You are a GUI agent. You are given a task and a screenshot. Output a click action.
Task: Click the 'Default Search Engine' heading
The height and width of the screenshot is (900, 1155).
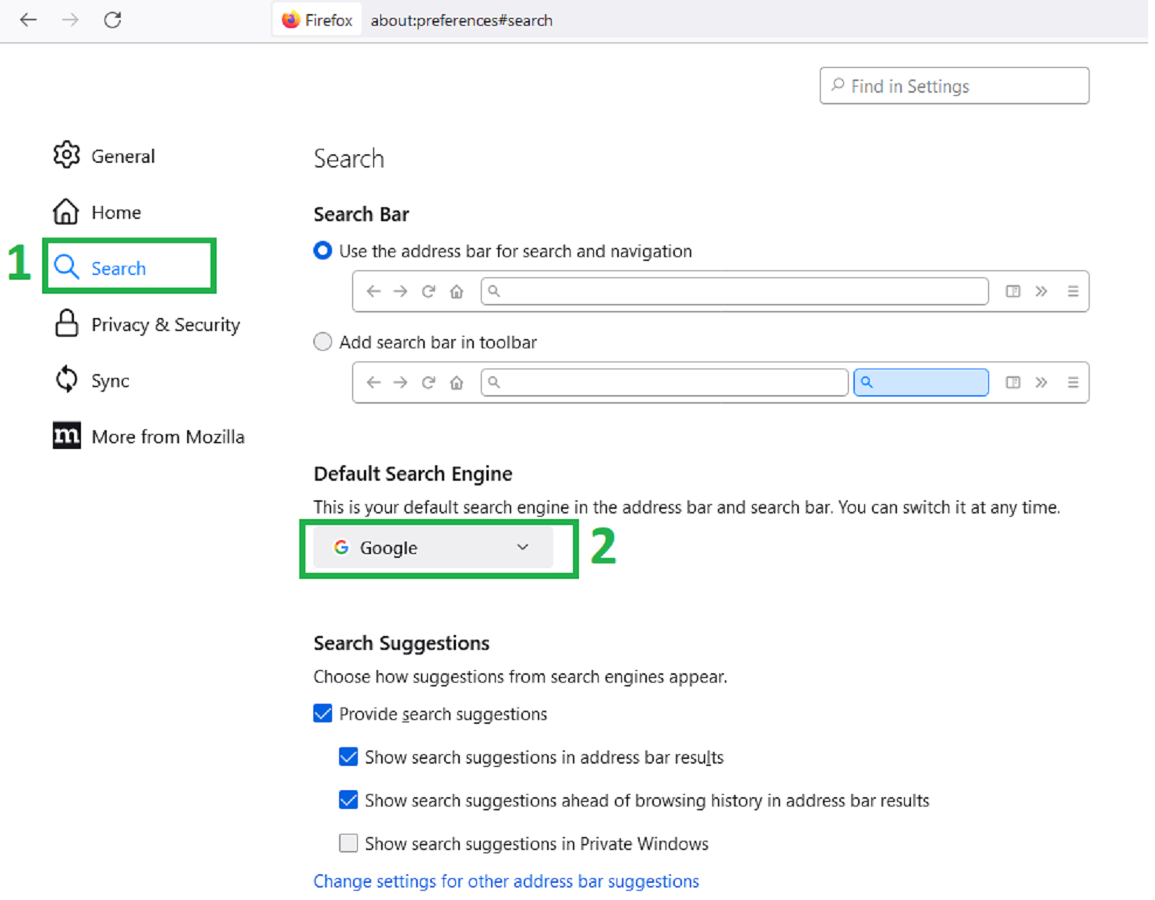[413, 474]
